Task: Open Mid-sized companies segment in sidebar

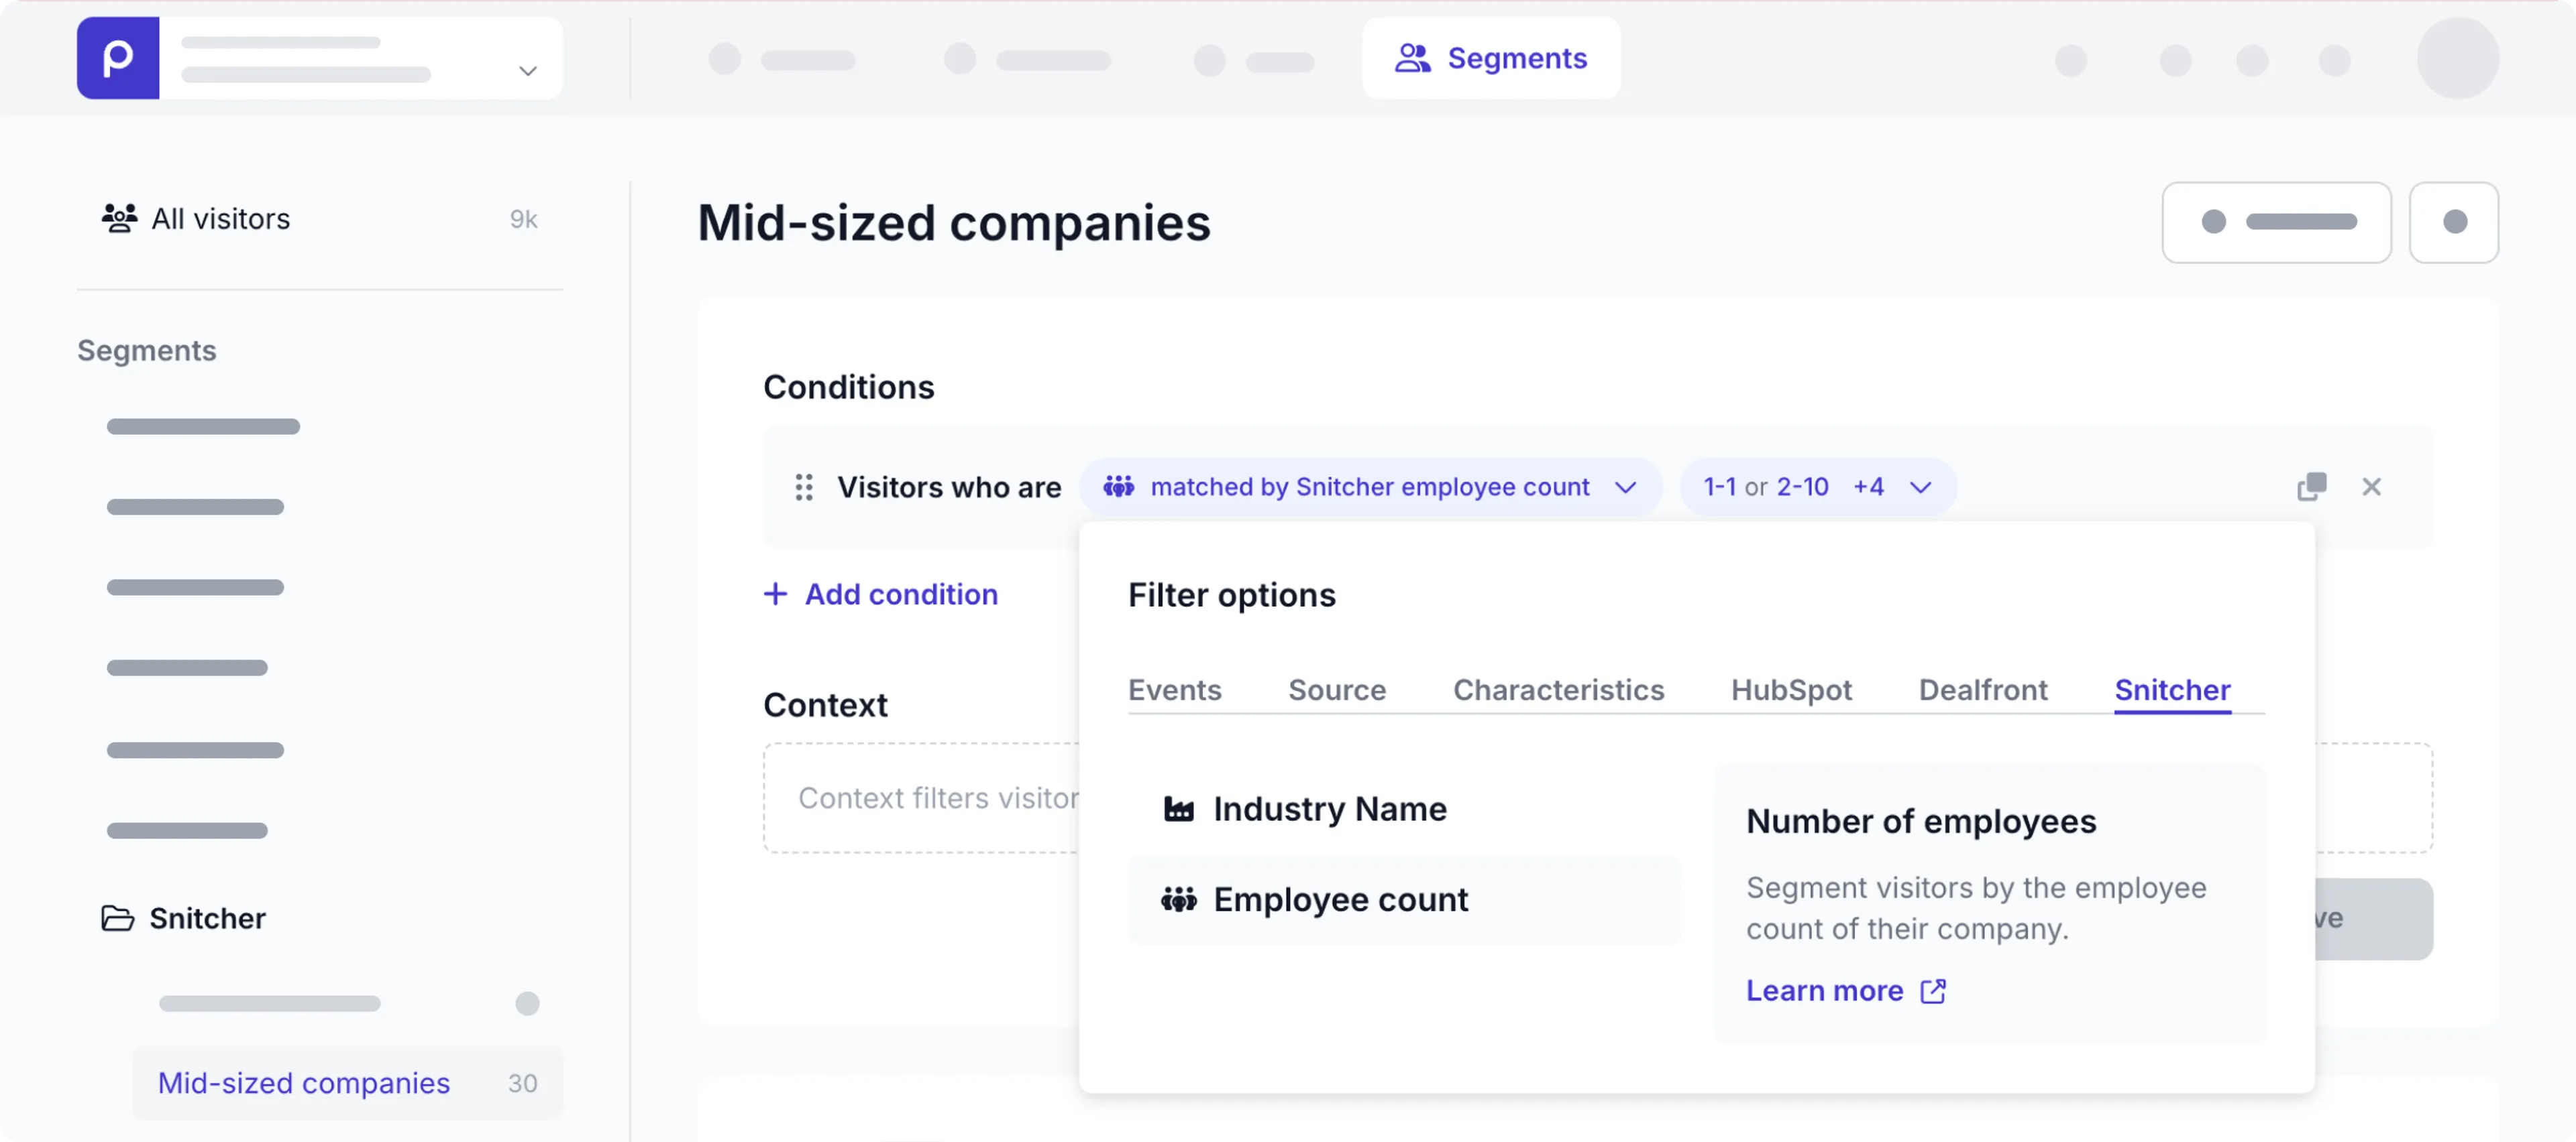Action: [304, 1083]
